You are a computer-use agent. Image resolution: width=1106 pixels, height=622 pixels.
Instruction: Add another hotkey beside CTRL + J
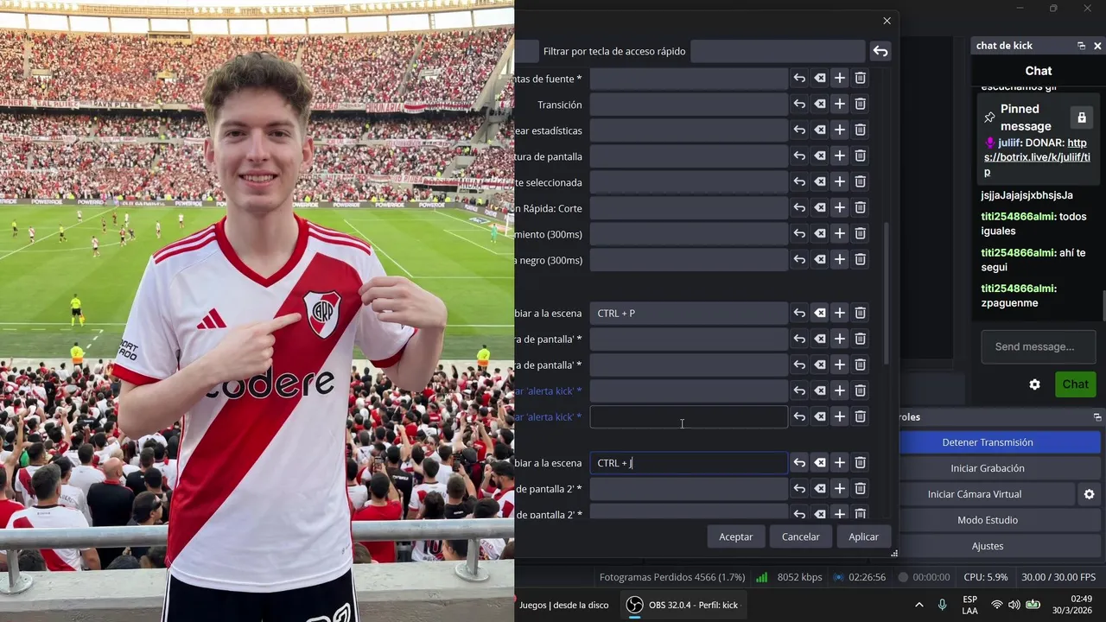pos(840,463)
